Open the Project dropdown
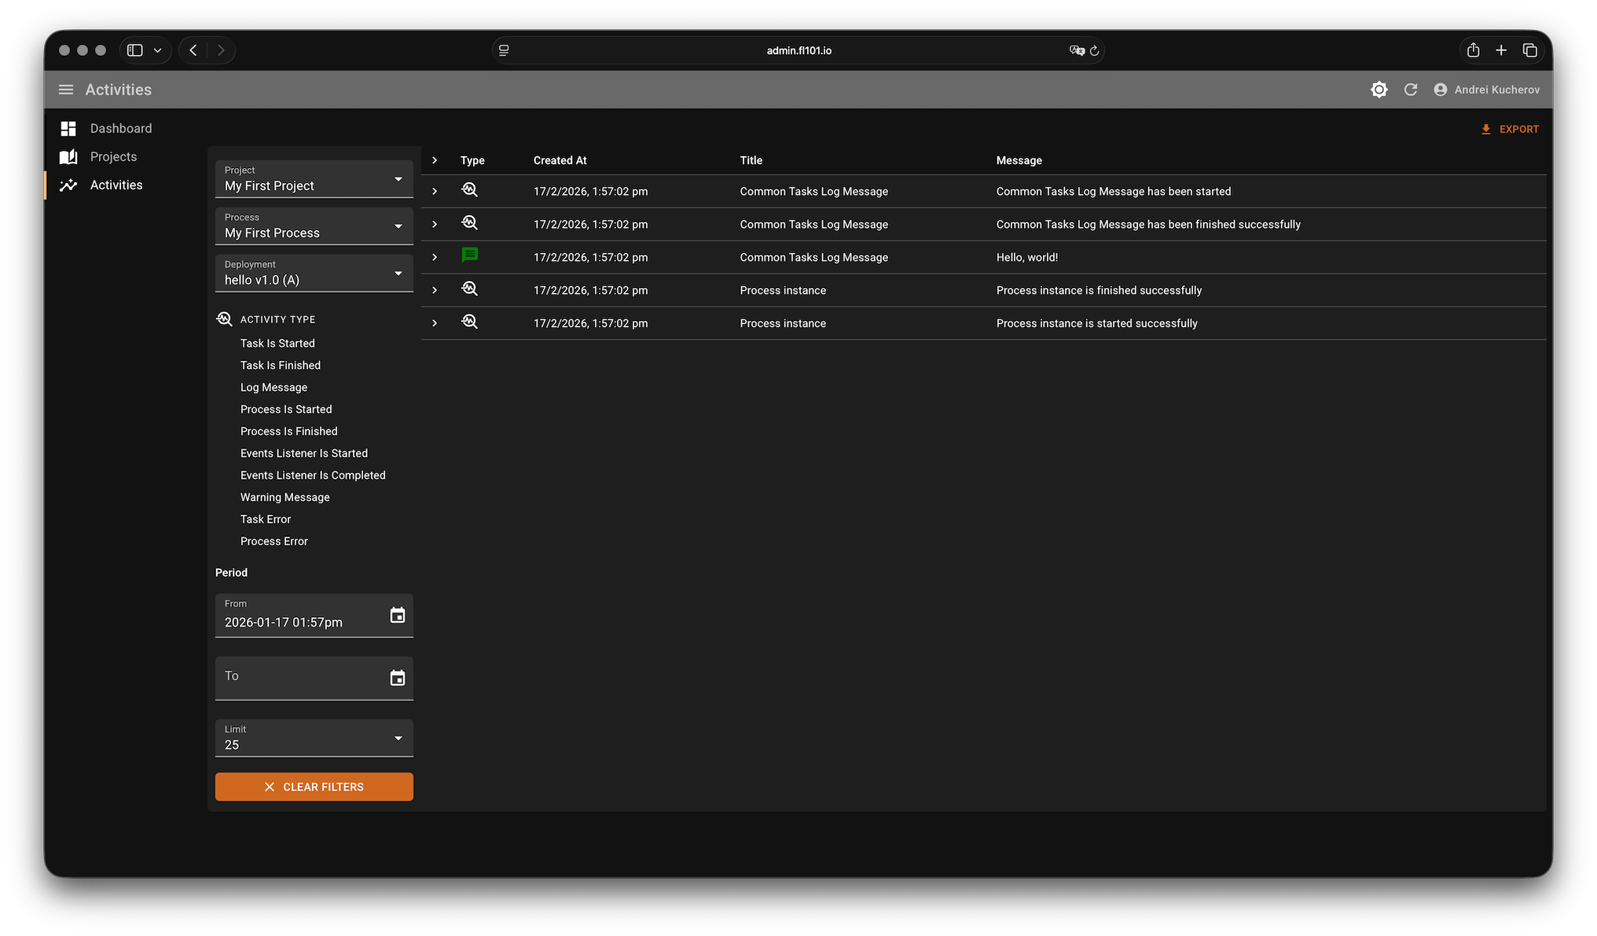The width and height of the screenshot is (1597, 936). tap(314, 180)
